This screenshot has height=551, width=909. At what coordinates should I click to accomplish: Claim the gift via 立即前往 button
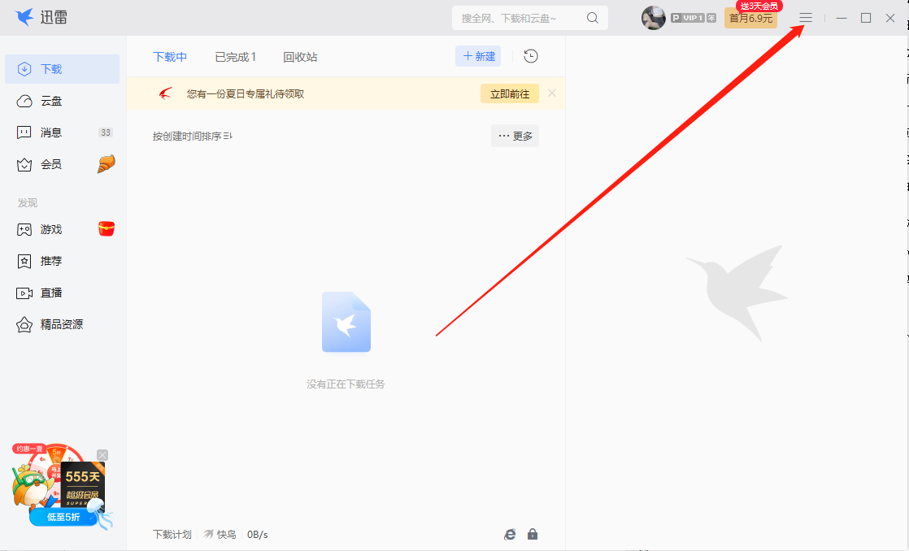point(510,93)
